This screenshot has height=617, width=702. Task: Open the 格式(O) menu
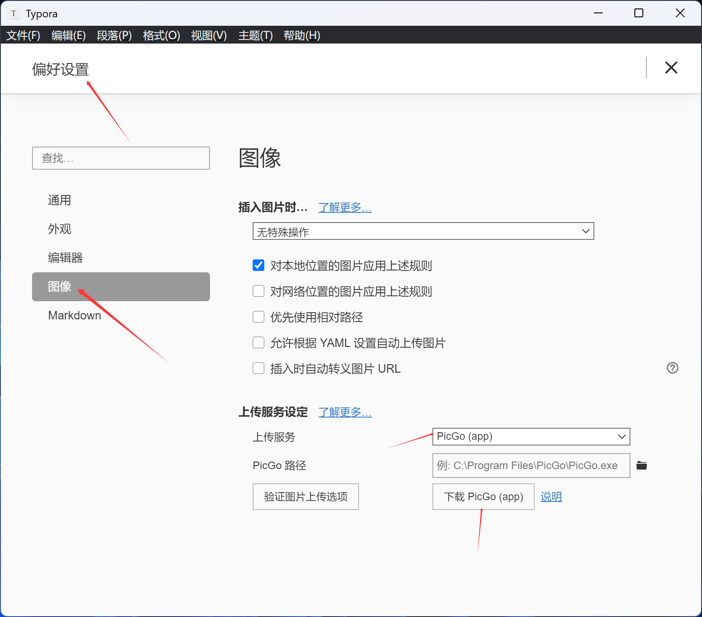point(161,35)
